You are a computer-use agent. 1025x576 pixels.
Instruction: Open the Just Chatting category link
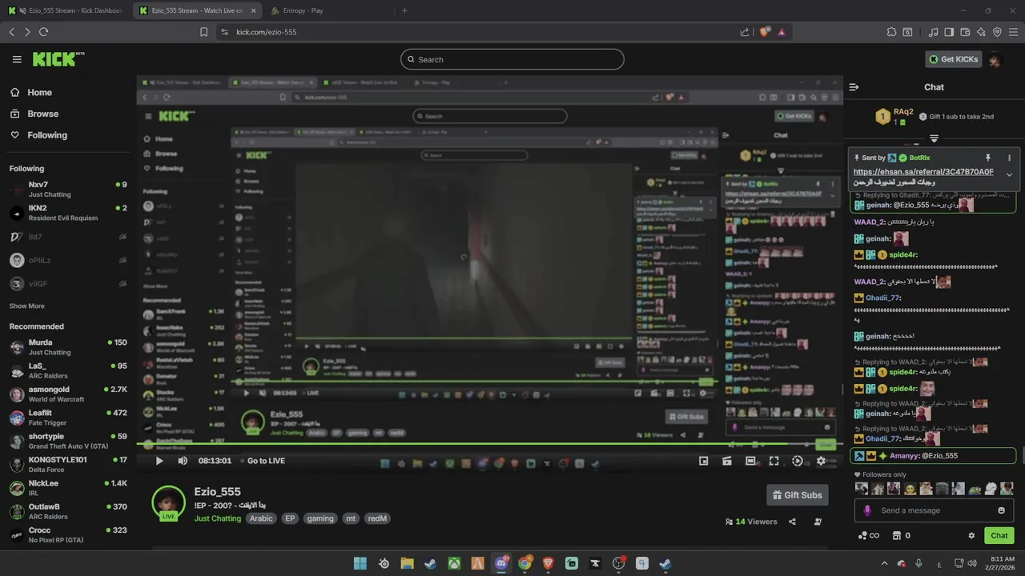(x=218, y=518)
